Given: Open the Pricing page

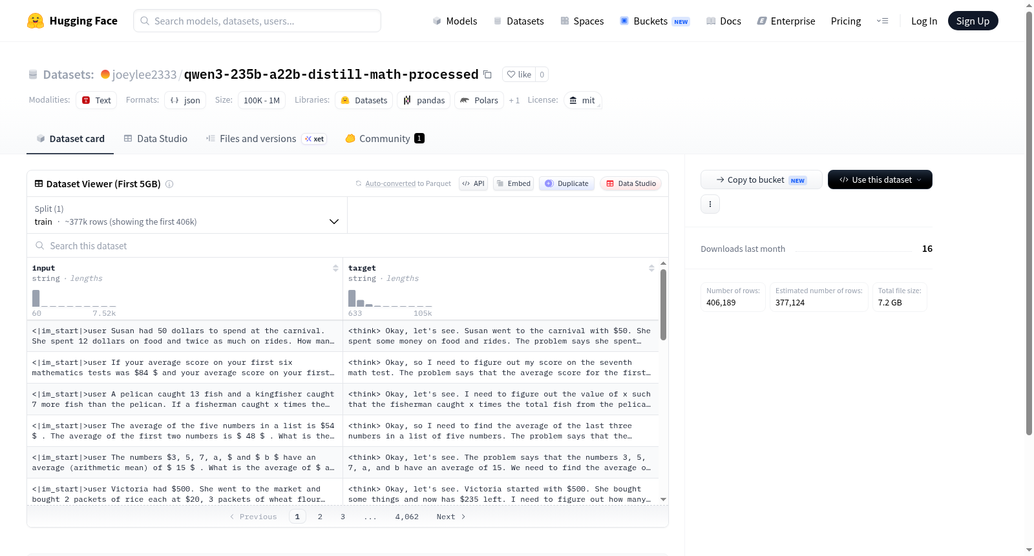Looking at the screenshot, I should 846,21.
